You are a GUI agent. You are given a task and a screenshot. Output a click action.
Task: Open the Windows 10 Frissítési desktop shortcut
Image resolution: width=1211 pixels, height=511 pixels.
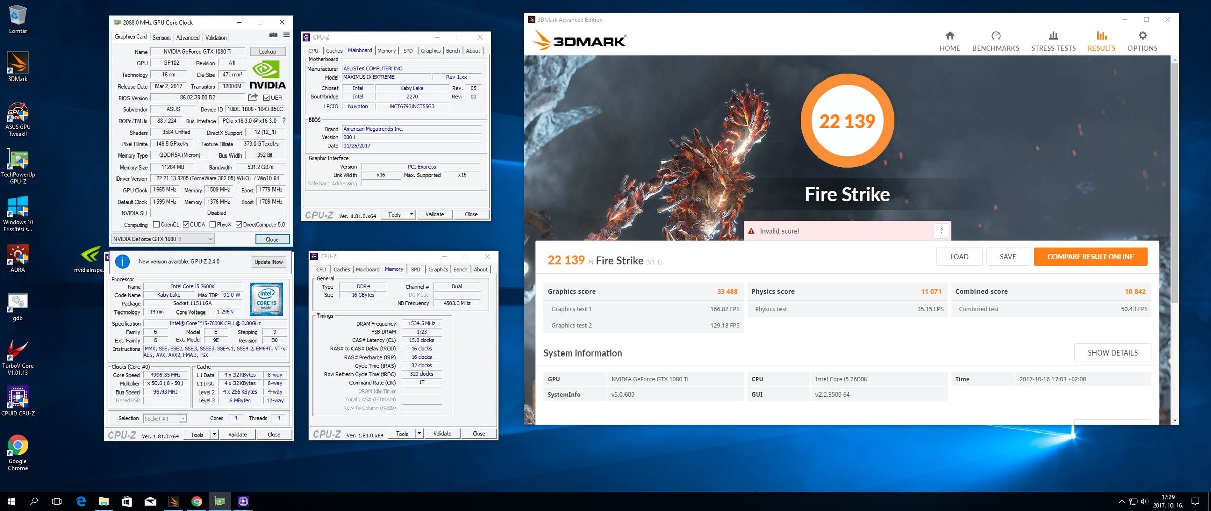(18, 214)
